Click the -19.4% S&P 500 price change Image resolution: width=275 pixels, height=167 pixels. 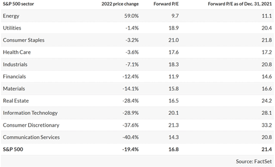(x=131, y=149)
